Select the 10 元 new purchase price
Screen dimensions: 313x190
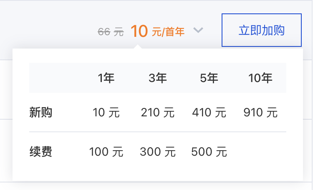tap(106, 113)
